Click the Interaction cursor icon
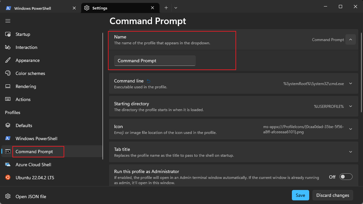 [x=8, y=47]
